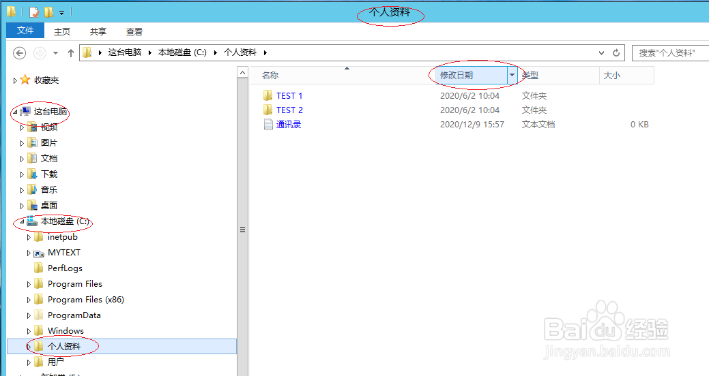This screenshot has width=709, height=376.
Task: Expand the breadcrumb arrow after 个人资料
Action: tap(265, 53)
